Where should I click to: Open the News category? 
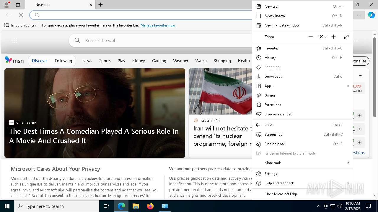(x=87, y=61)
